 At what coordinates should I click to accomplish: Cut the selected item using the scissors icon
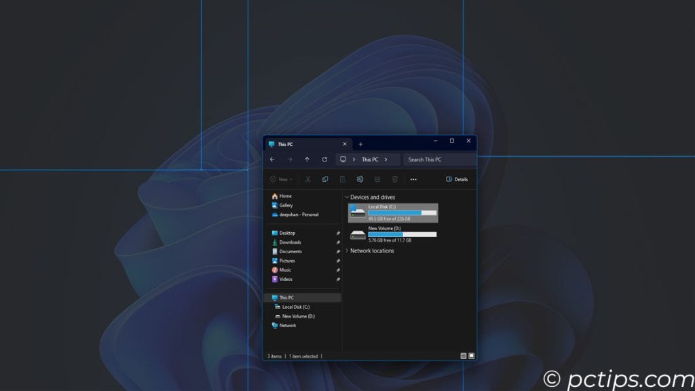(307, 179)
